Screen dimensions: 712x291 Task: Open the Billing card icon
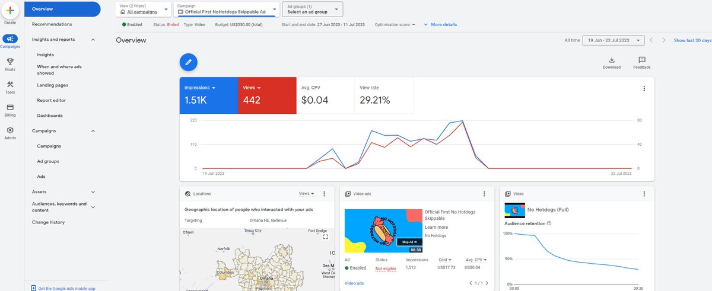click(10, 107)
